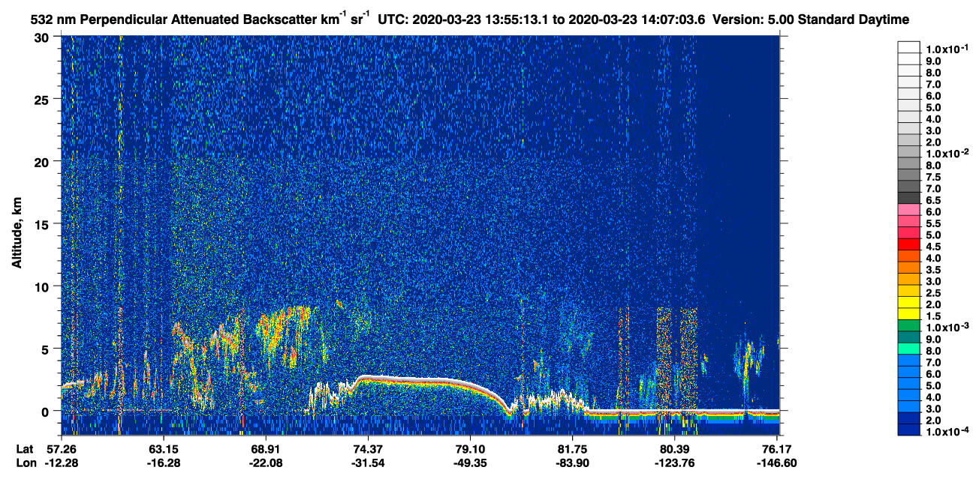Click latitude value 79.10
The image size is (976, 500).
470,449
